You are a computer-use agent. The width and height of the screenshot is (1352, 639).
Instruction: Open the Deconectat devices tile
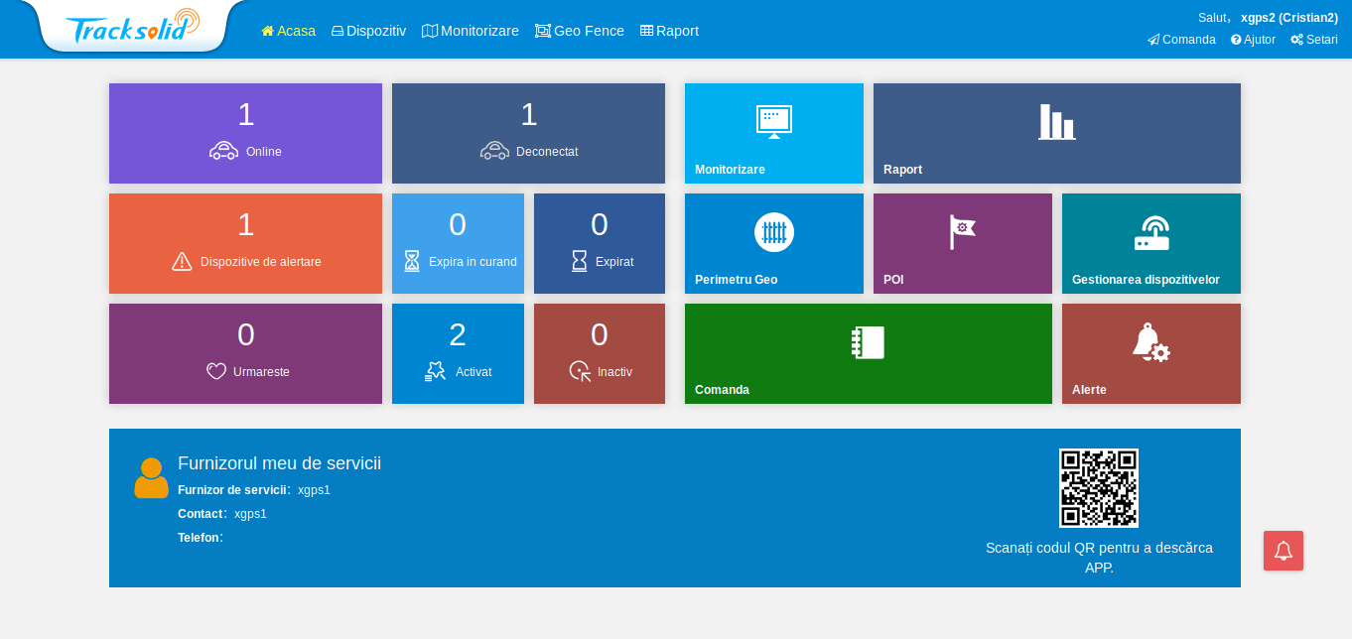tap(528, 133)
